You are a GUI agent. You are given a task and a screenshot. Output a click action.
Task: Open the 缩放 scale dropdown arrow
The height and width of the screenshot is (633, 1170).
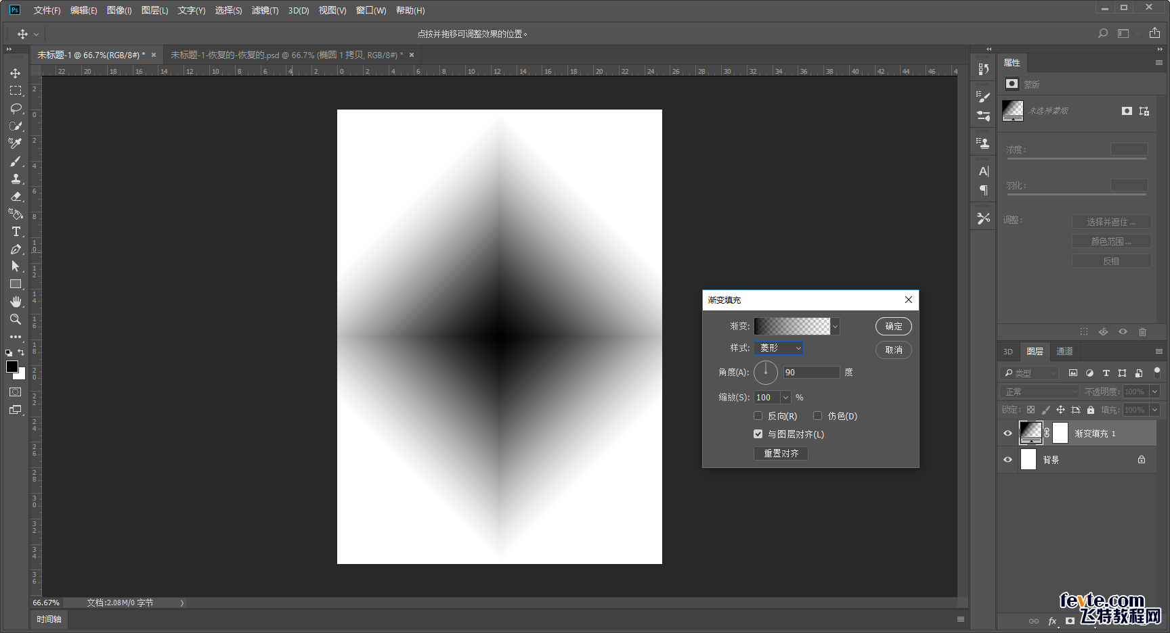pos(786,398)
